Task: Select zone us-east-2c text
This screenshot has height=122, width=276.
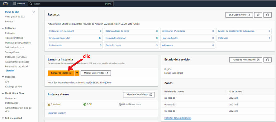Action: coord(169,111)
